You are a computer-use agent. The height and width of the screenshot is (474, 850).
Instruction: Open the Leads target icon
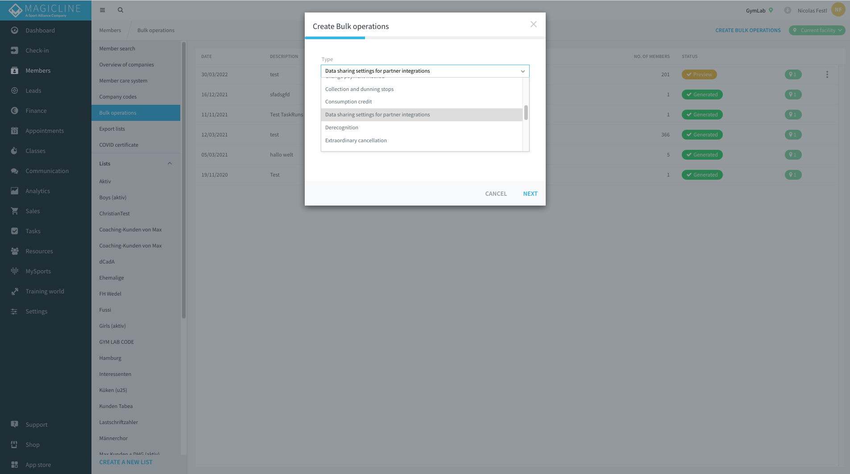(14, 91)
